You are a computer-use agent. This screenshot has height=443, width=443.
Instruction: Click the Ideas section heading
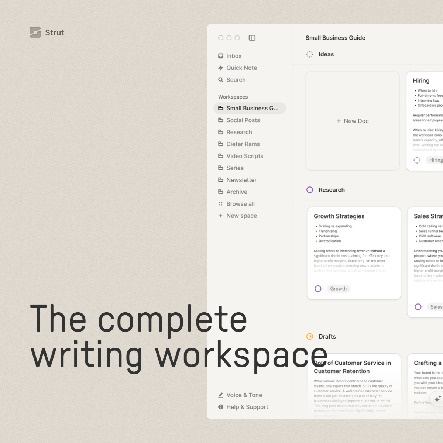tap(326, 54)
